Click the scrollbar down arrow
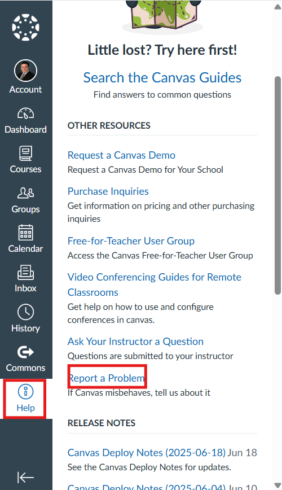 click(277, 485)
